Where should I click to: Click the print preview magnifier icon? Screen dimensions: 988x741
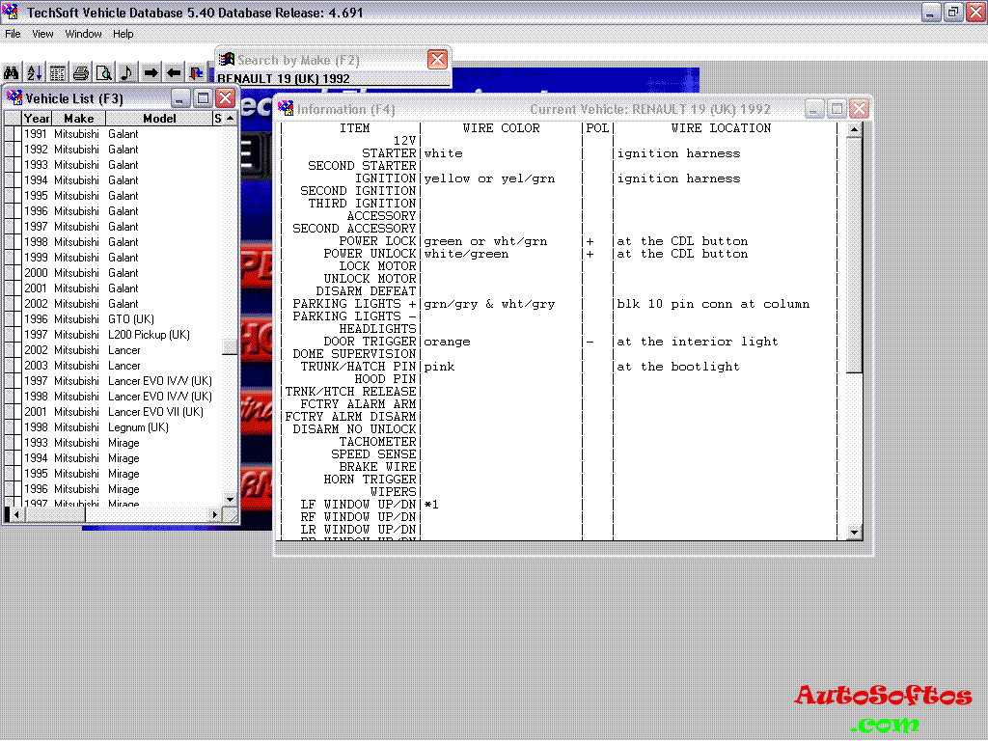tap(104, 73)
